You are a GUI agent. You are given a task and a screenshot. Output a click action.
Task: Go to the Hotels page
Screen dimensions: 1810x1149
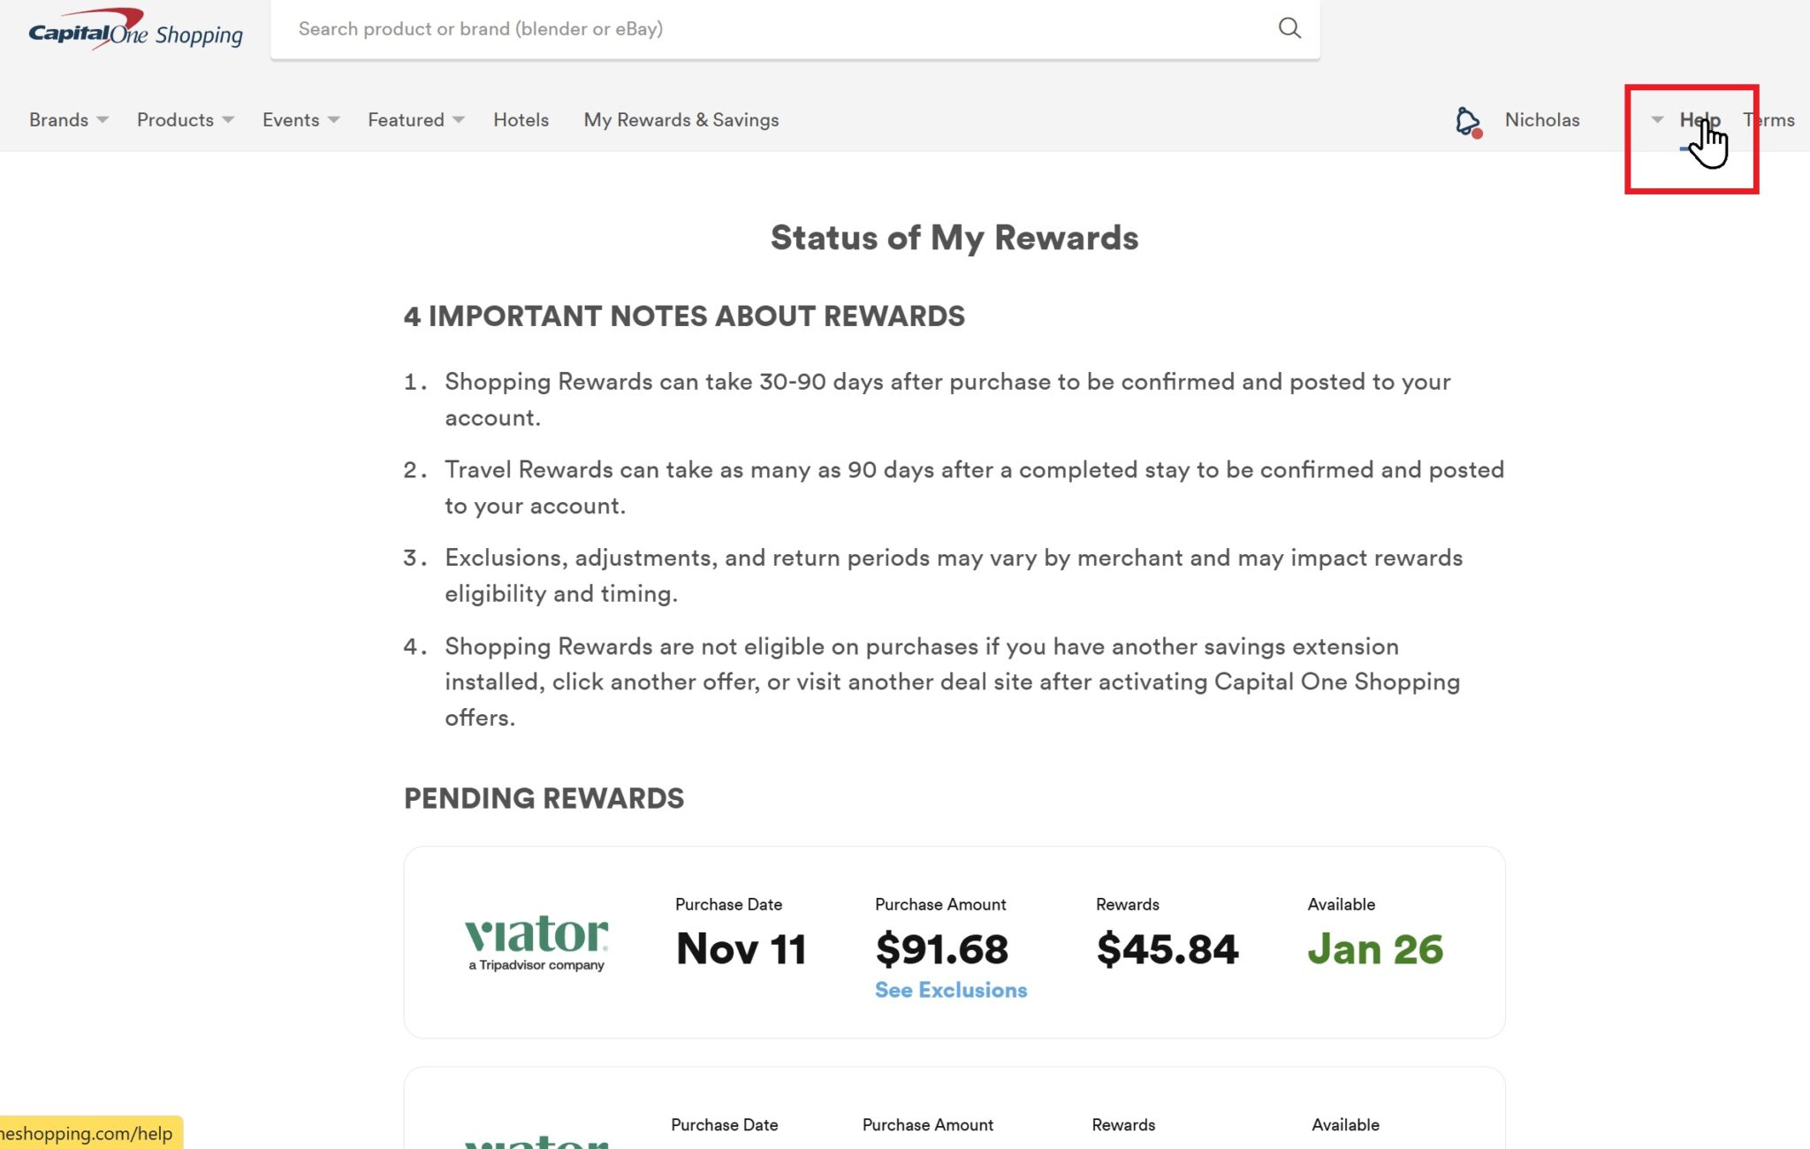521,120
